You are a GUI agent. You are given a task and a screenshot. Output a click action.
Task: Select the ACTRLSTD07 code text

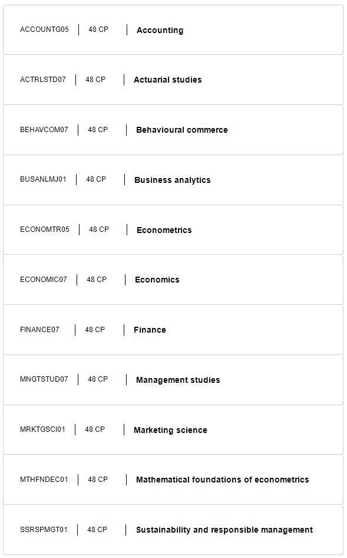pos(43,80)
